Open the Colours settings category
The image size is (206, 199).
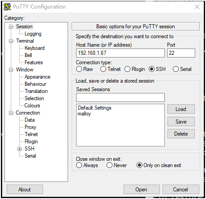click(32, 106)
